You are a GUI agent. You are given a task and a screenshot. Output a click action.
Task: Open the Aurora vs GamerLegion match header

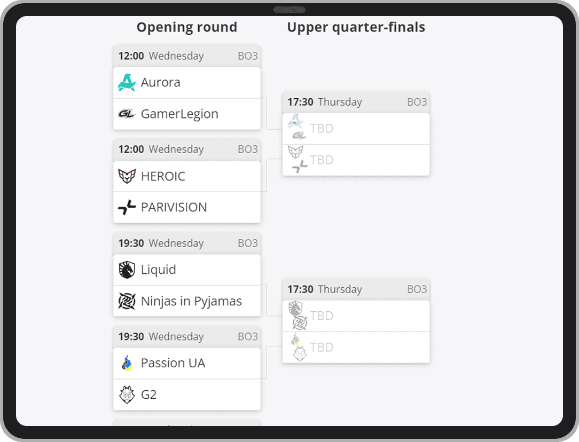point(187,56)
